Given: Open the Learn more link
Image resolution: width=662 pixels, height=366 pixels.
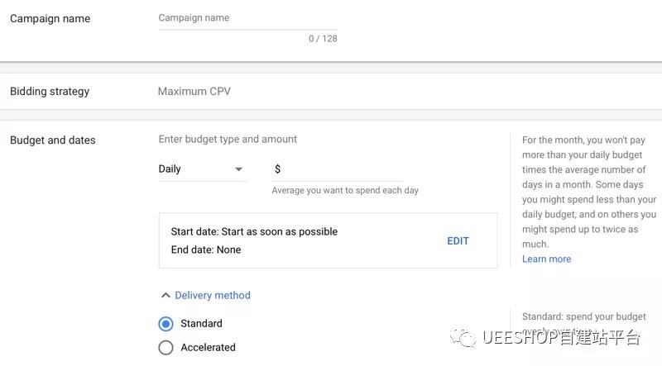Looking at the screenshot, I should 546,259.
